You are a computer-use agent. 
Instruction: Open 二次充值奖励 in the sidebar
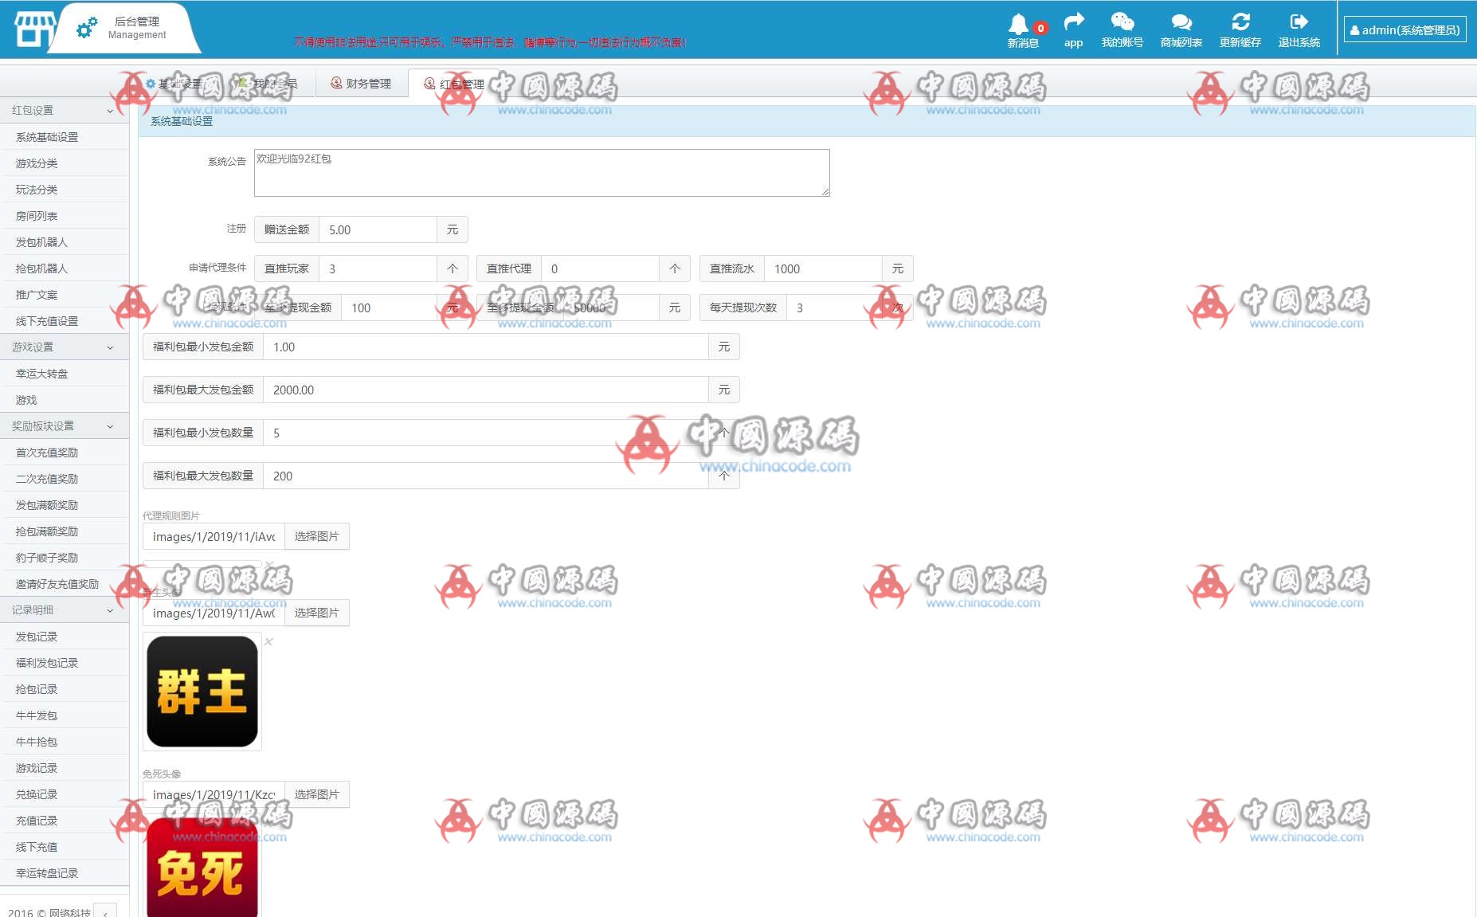tap(65, 479)
